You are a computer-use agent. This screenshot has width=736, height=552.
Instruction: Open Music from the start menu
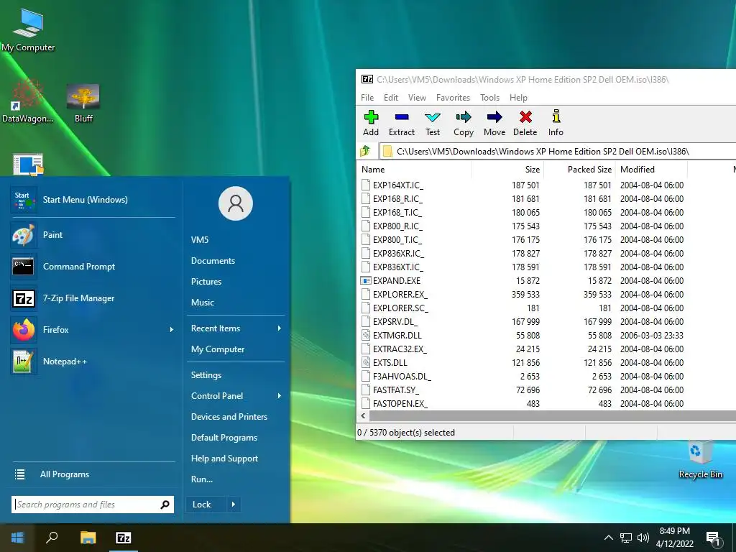[x=202, y=303]
